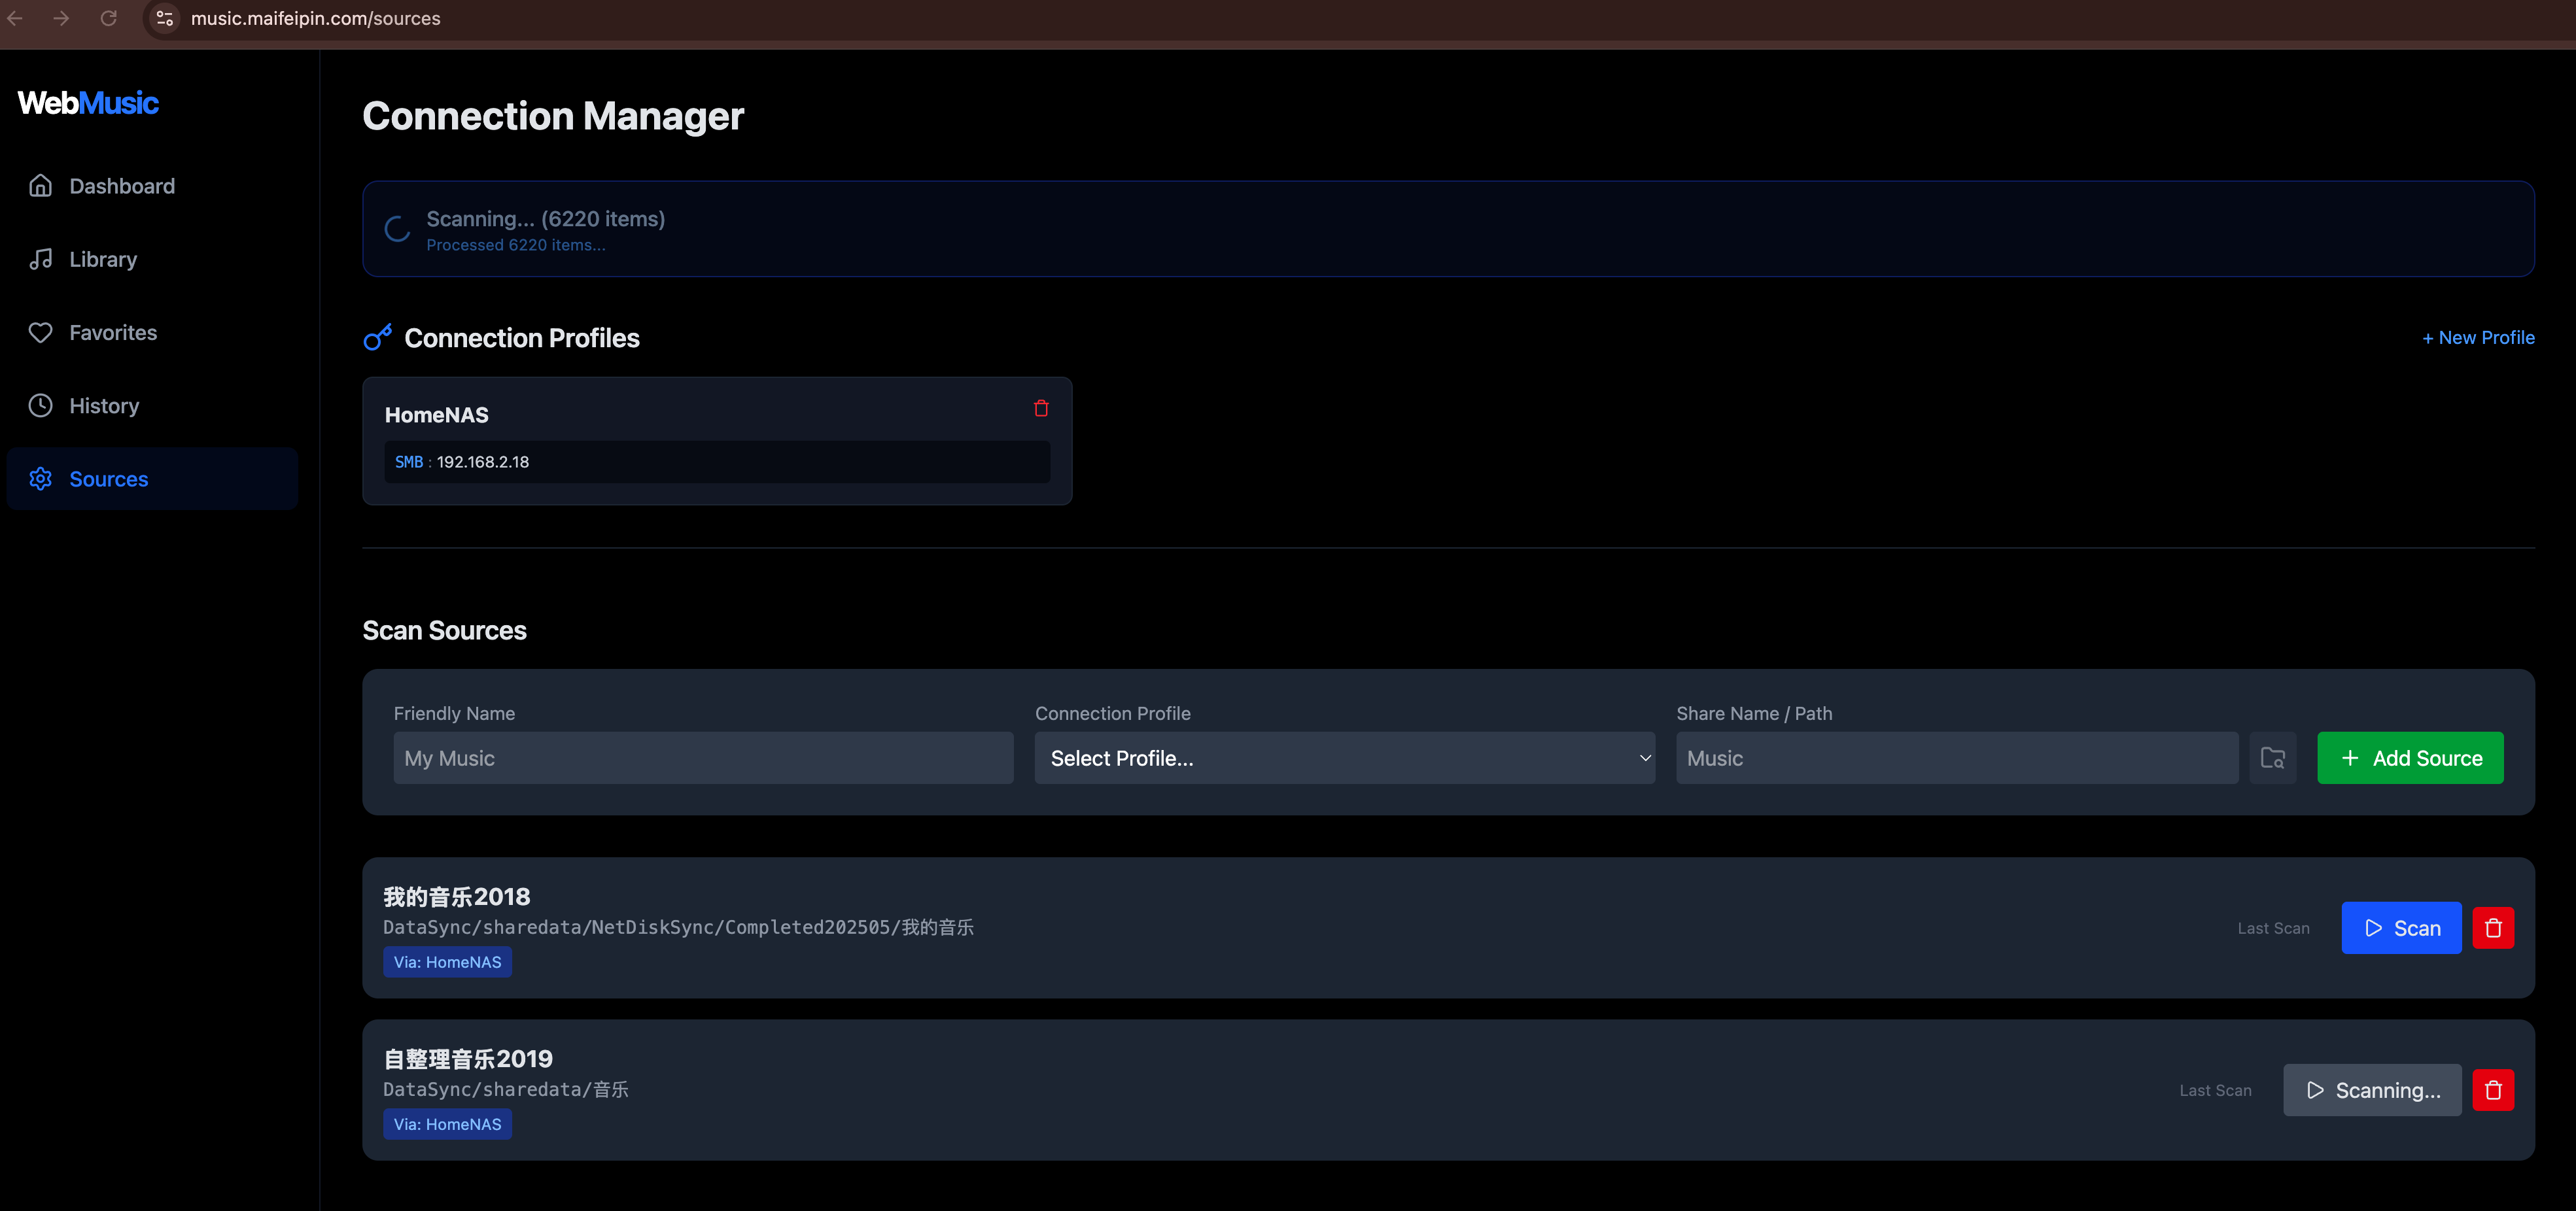Click the WebMusic logo
Viewport: 2576px width, 1211px height.
point(88,103)
